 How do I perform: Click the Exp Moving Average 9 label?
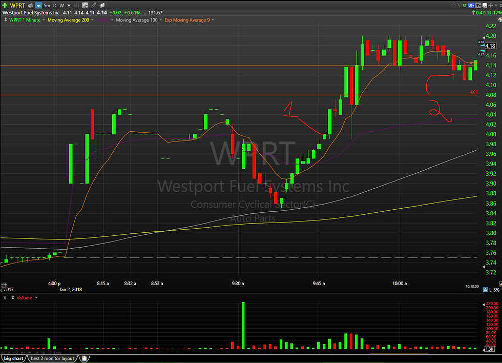187,20
